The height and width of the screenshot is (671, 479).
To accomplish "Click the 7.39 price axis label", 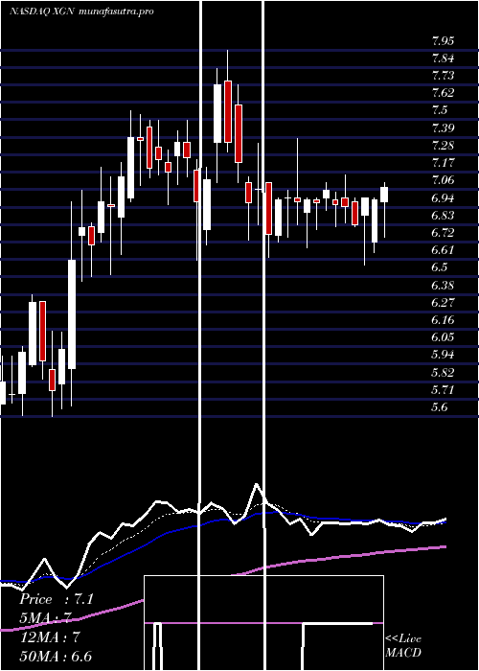I will pos(443,128).
